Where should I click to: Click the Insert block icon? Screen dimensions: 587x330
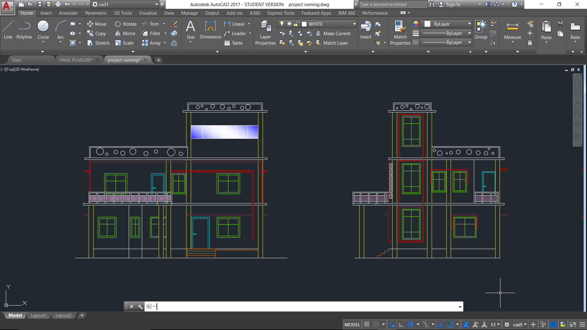point(366,30)
